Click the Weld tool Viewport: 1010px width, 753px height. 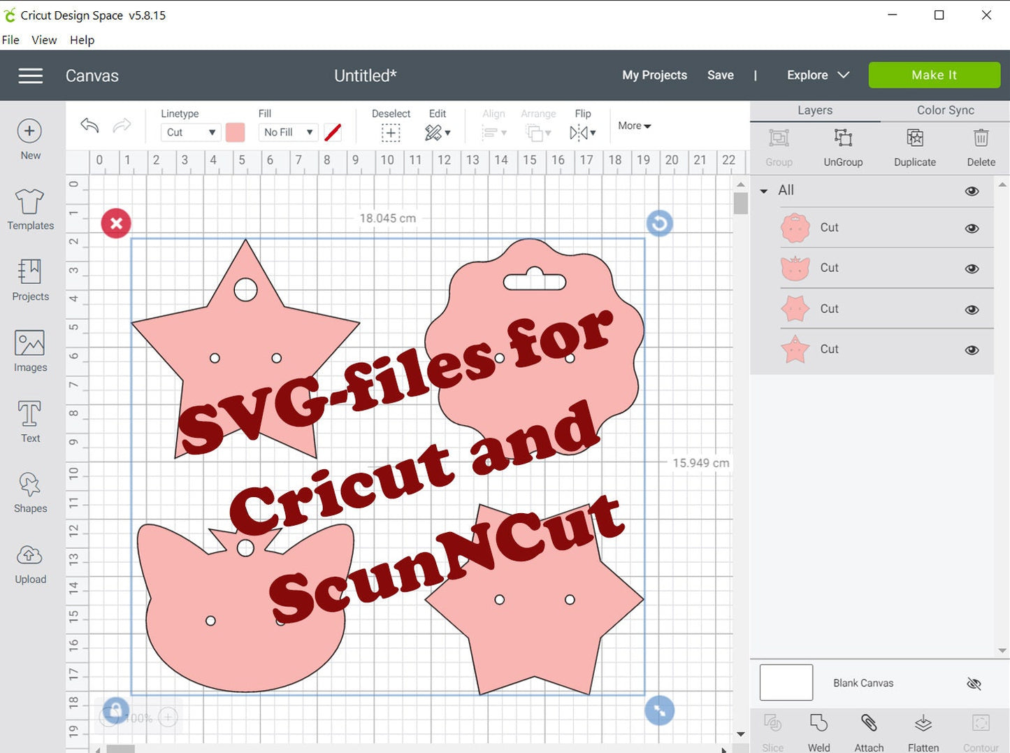(818, 733)
